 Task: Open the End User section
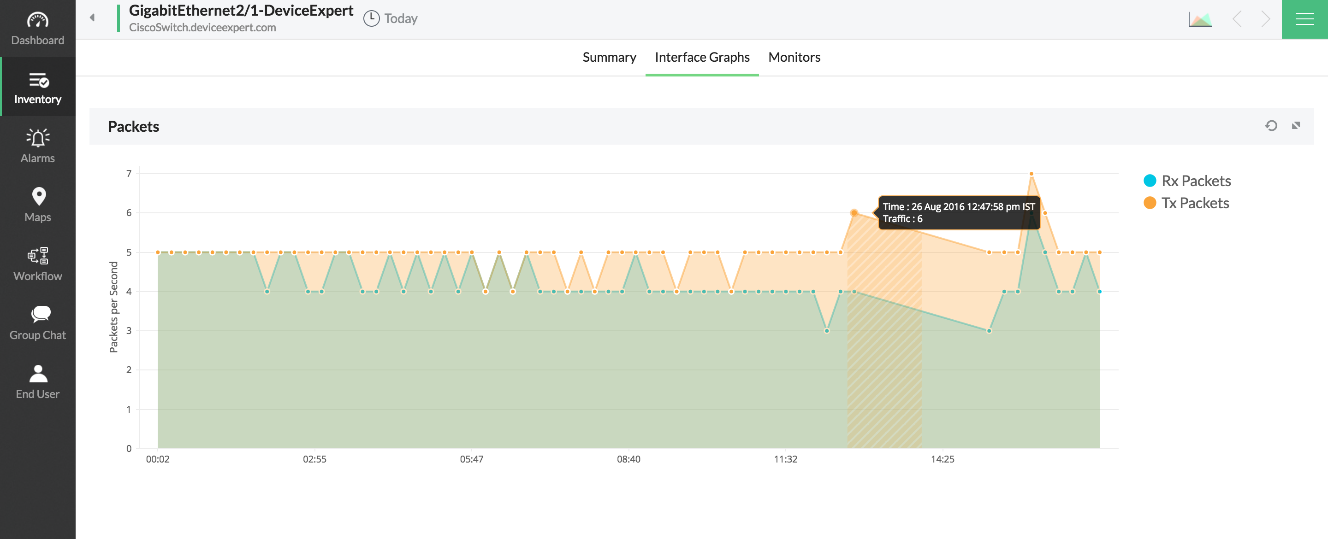coord(38,382)
